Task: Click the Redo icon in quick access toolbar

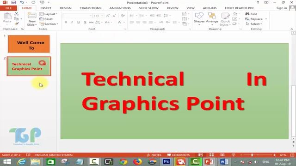Action: [33, 2]
